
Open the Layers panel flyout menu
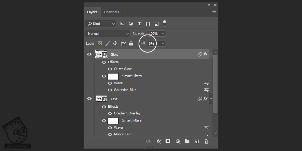click(214, 12)
